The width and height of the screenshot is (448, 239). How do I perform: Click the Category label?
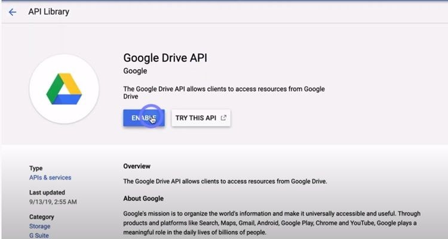pyautogui.click(x=41, y=217)
